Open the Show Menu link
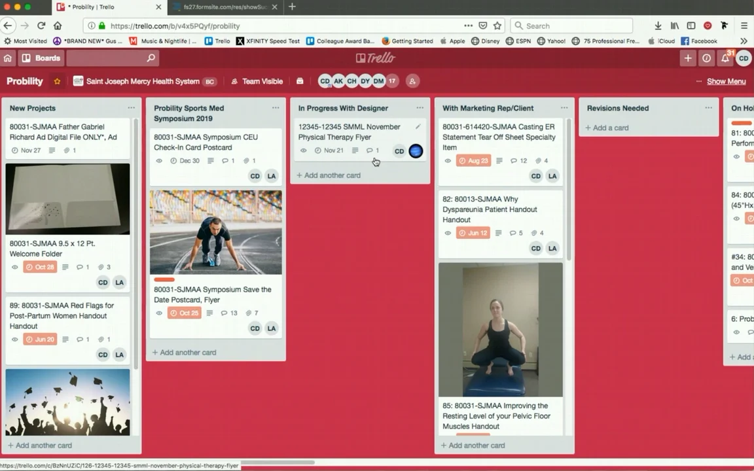Screen dimensions: 754x471 click(726, 81)
